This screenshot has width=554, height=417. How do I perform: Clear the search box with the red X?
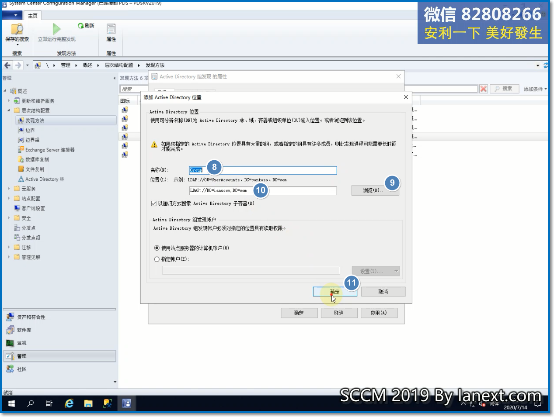tap(483, 89)
